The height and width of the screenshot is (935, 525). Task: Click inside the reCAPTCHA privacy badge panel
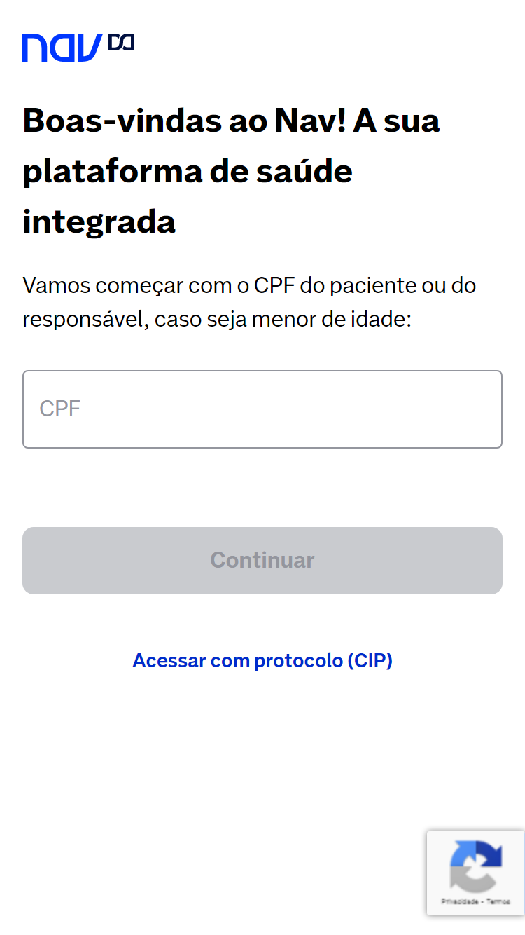(x=476, y=873)
